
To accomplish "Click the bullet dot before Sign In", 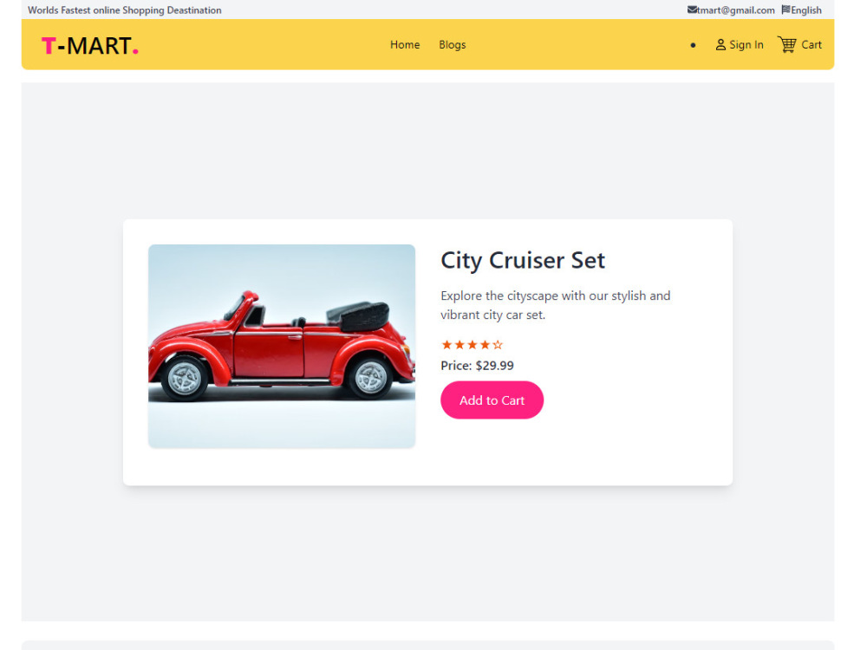I will click(x=693, y=45).
